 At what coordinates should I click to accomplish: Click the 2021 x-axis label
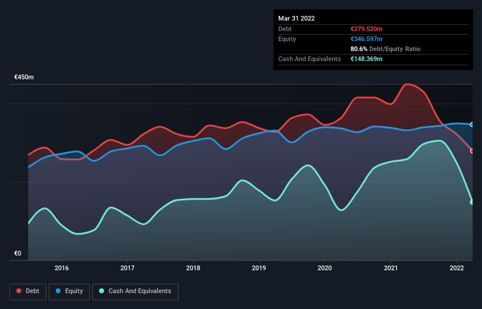click(x=390, y=268)
